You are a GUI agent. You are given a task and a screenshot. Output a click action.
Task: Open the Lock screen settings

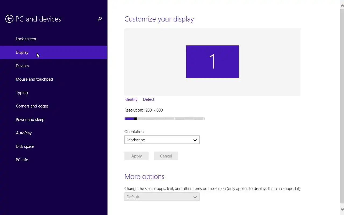[54, 39]
